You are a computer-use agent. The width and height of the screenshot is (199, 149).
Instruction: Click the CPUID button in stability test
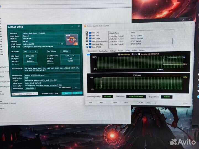pyautogui.click(x=140, y=103)
